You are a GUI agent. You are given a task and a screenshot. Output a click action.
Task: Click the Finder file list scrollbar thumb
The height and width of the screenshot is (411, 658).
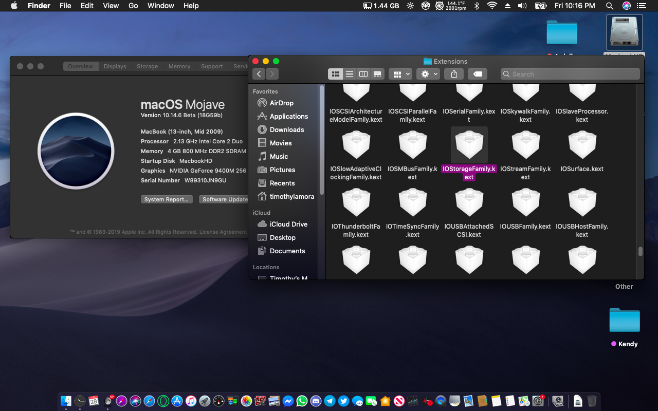[640, 251]
